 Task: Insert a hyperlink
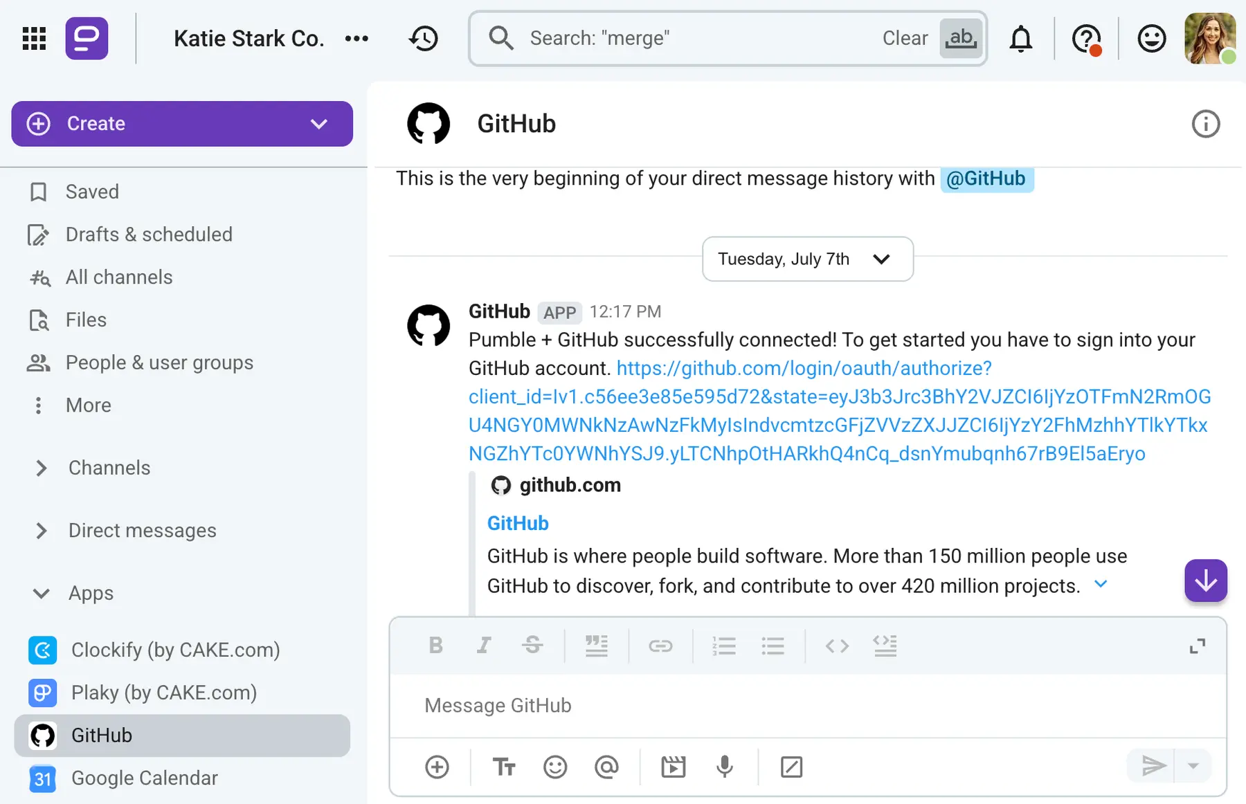coord(660,646)
